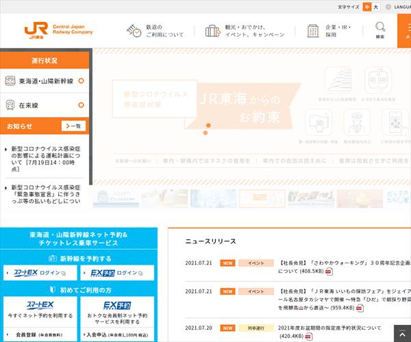Click EX予約 おトクな会員制 card
Screen dimensions: 411x342
(117, 312)
